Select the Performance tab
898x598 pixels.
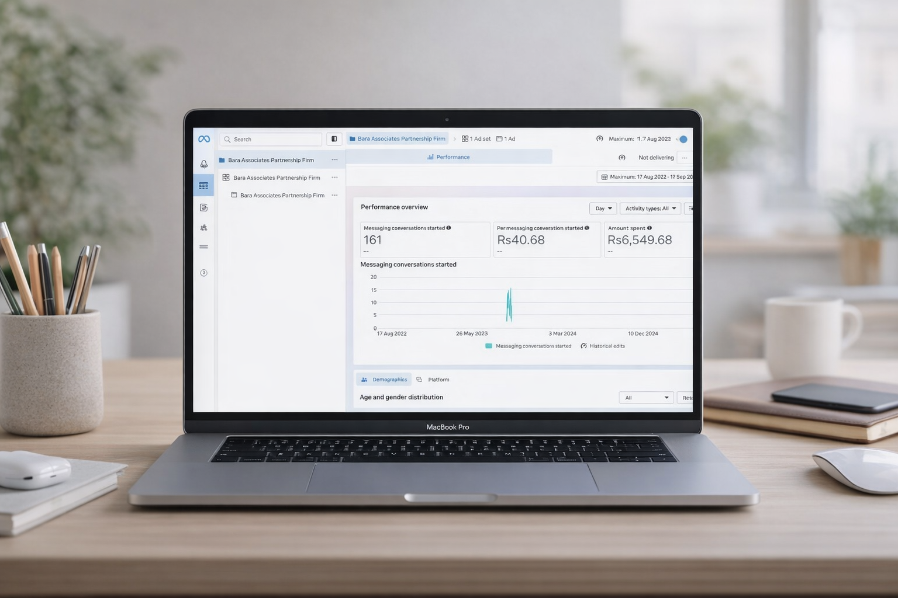pos(448,157)
